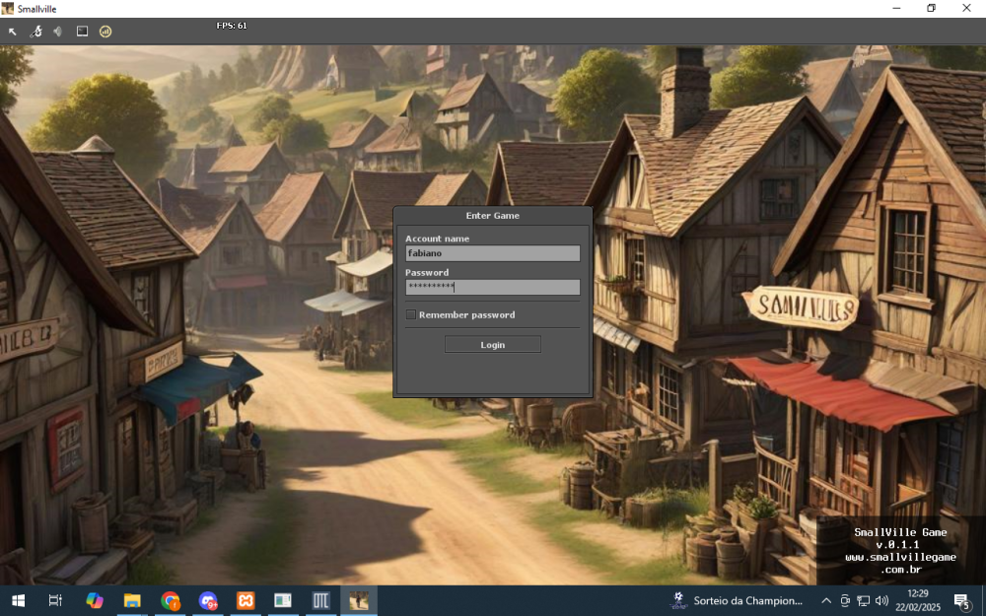Enable the Remember password checkbox
986x616 pixels.
tap(411, 315)
